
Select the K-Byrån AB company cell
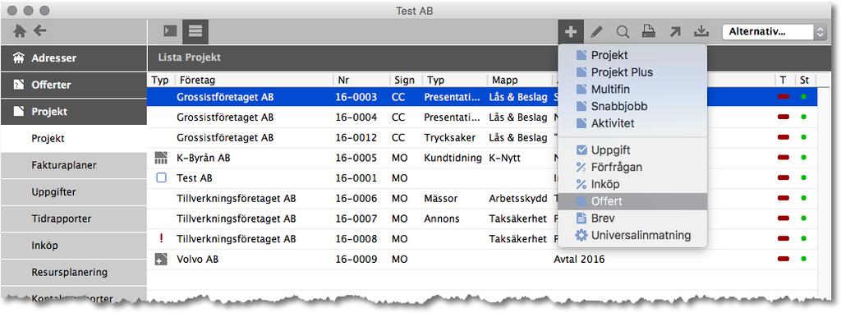pyautogui.click(x=204, y=159)
